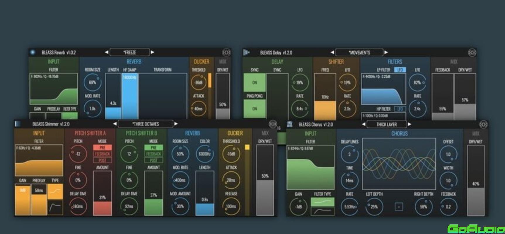Go to next preset in BLEASS Chorus

click(x=410, y=124)
